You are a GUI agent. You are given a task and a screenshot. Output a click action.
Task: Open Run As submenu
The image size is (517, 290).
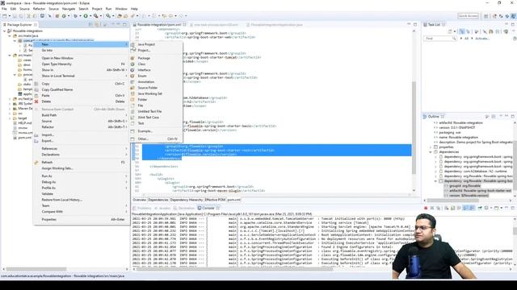pyautogui.click(x=47, y=176)
